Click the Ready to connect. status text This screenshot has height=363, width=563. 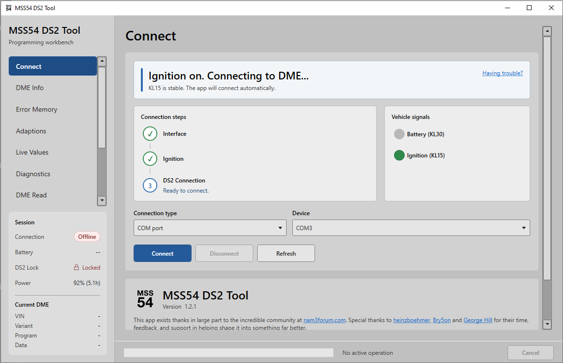186,191
